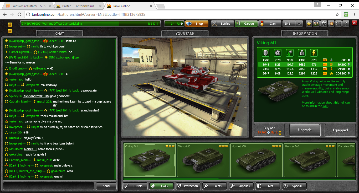Click the browser address bar URL
This screenshot has width=359, height=193.
point(89,14)
